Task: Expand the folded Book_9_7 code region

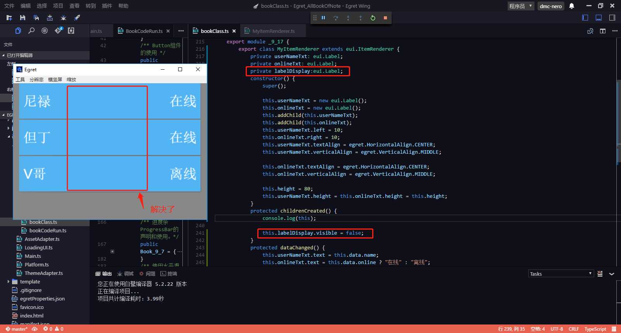Action: (x=113, y=251)
